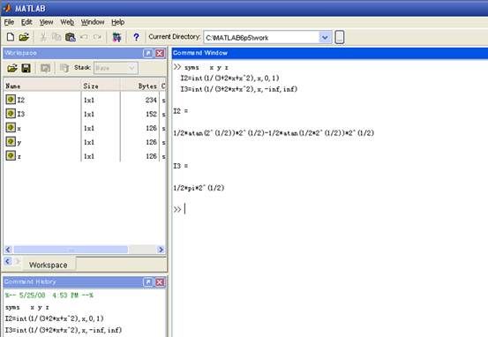Open the Web menu

(67, 22)
